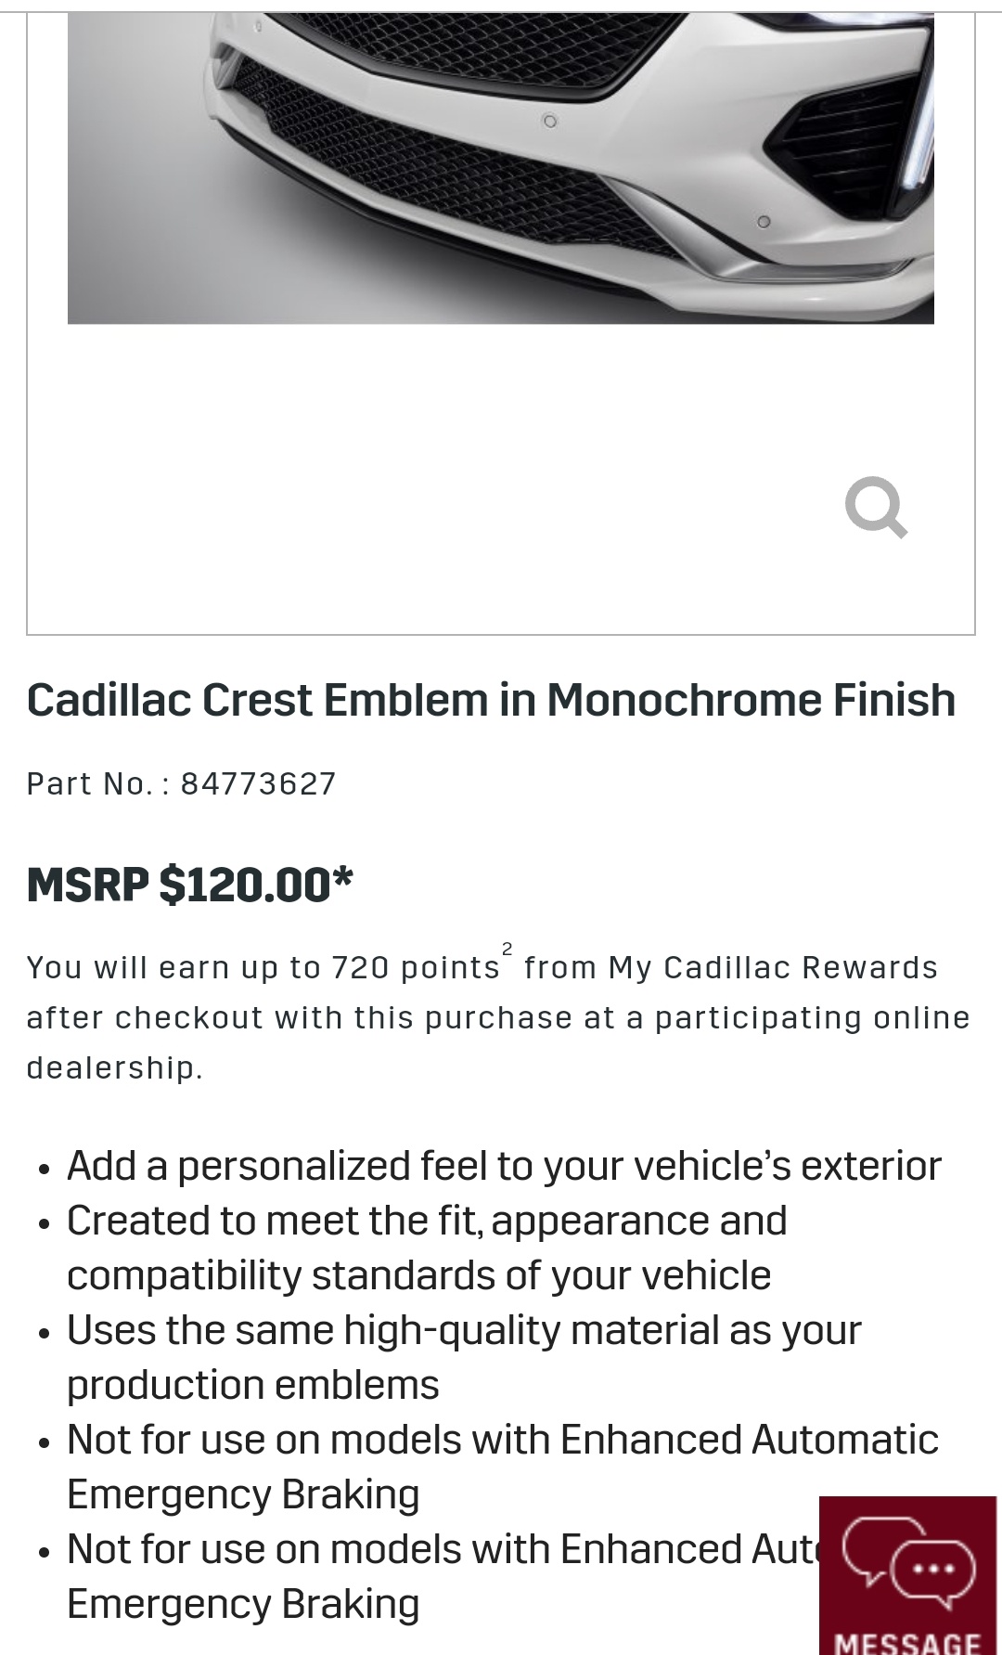Click the "compatibility standards of your vehicle" line
Screen dimensions: 1002x1655
(x=418, y=1275)
